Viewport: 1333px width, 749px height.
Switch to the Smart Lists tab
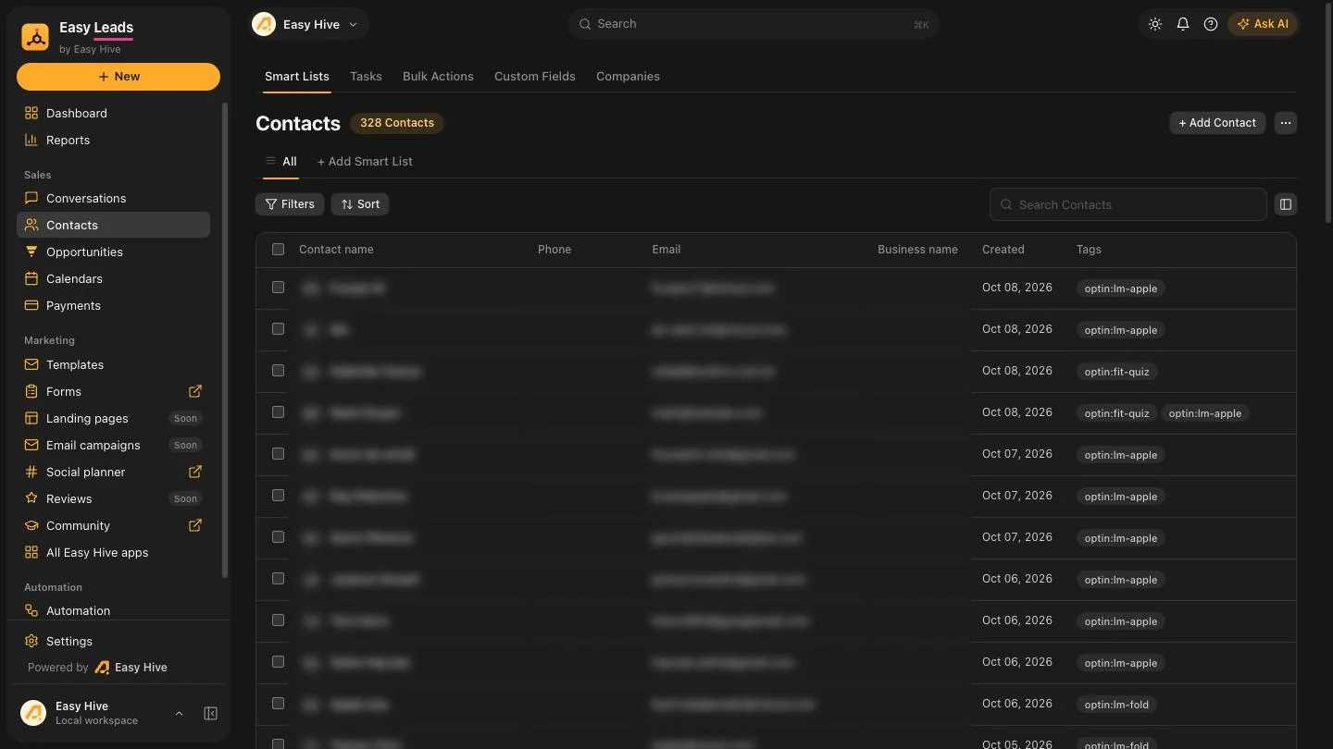(x=297, y=76)
